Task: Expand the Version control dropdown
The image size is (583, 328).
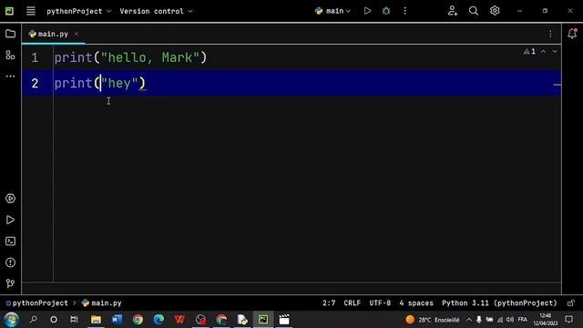Action: (156, 11)
